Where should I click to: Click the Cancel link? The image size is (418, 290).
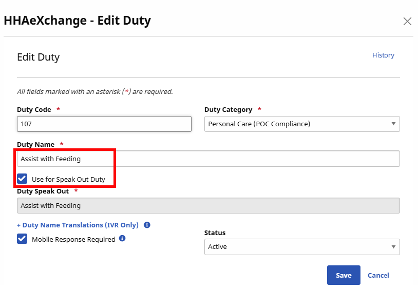378,276
